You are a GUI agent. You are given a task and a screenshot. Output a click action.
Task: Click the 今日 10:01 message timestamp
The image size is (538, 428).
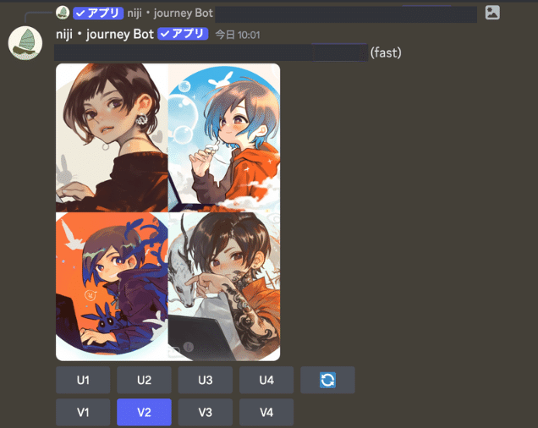click(x=238, y=35)
